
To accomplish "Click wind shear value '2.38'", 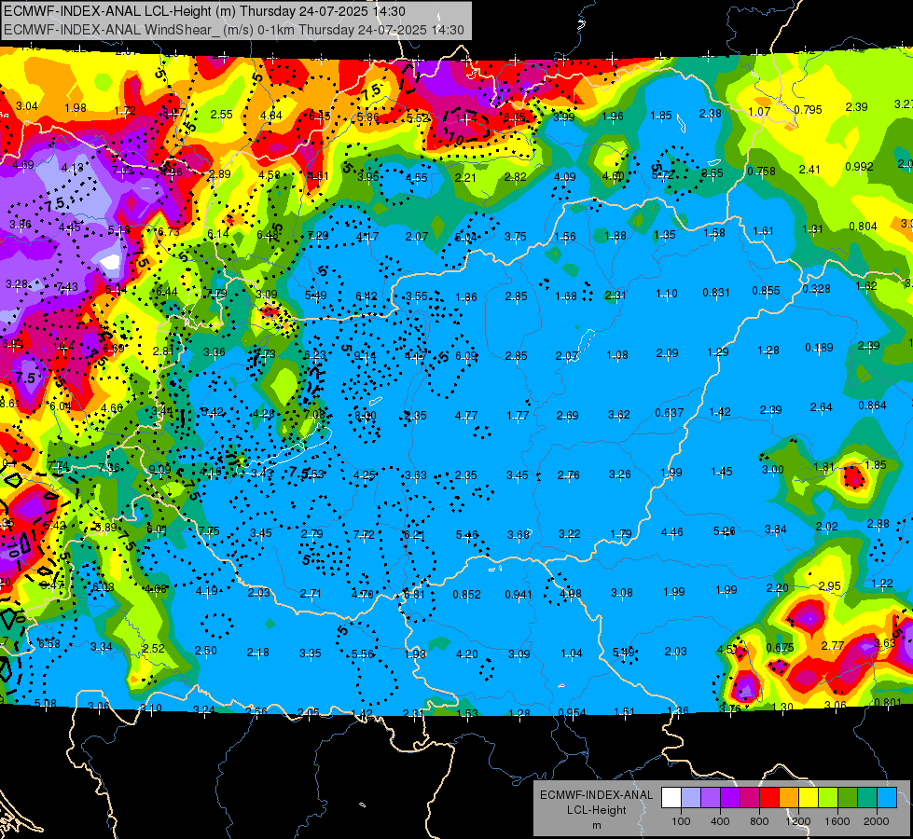I will pos(711,114).
